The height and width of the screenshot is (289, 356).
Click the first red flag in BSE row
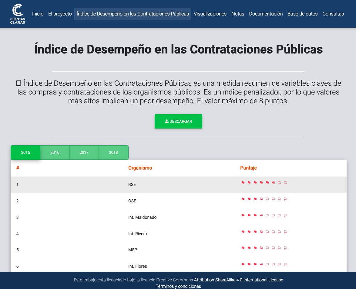pos(243,183)
